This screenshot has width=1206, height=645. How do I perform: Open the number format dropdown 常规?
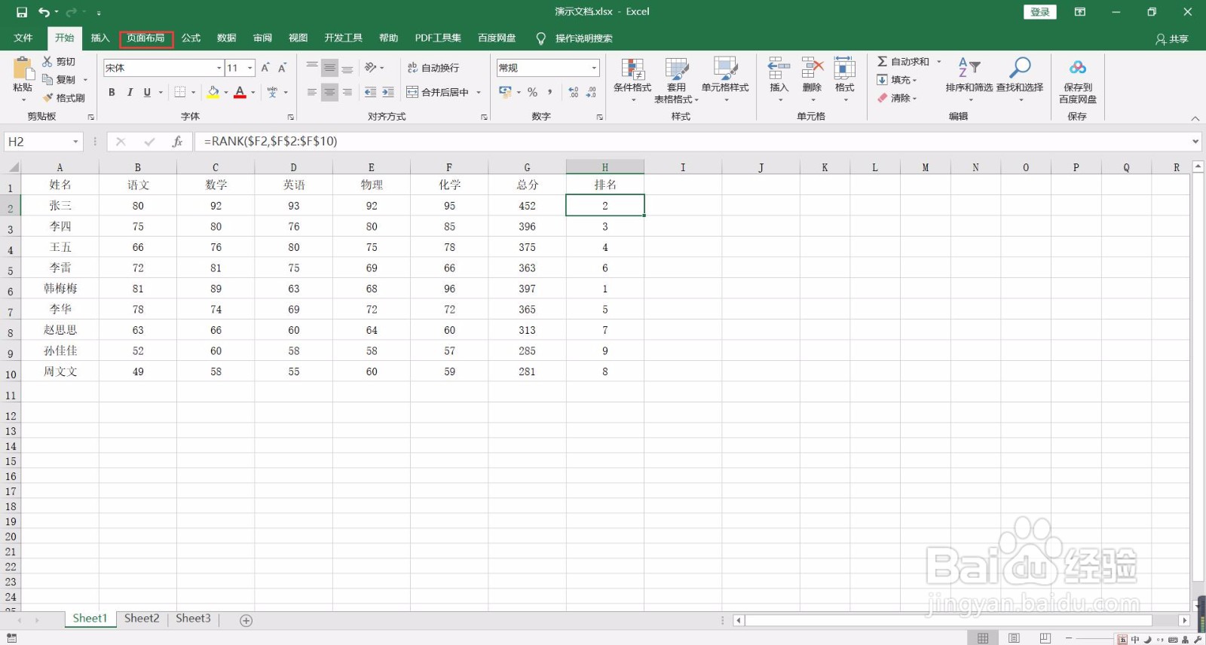[x=594, y=68]
